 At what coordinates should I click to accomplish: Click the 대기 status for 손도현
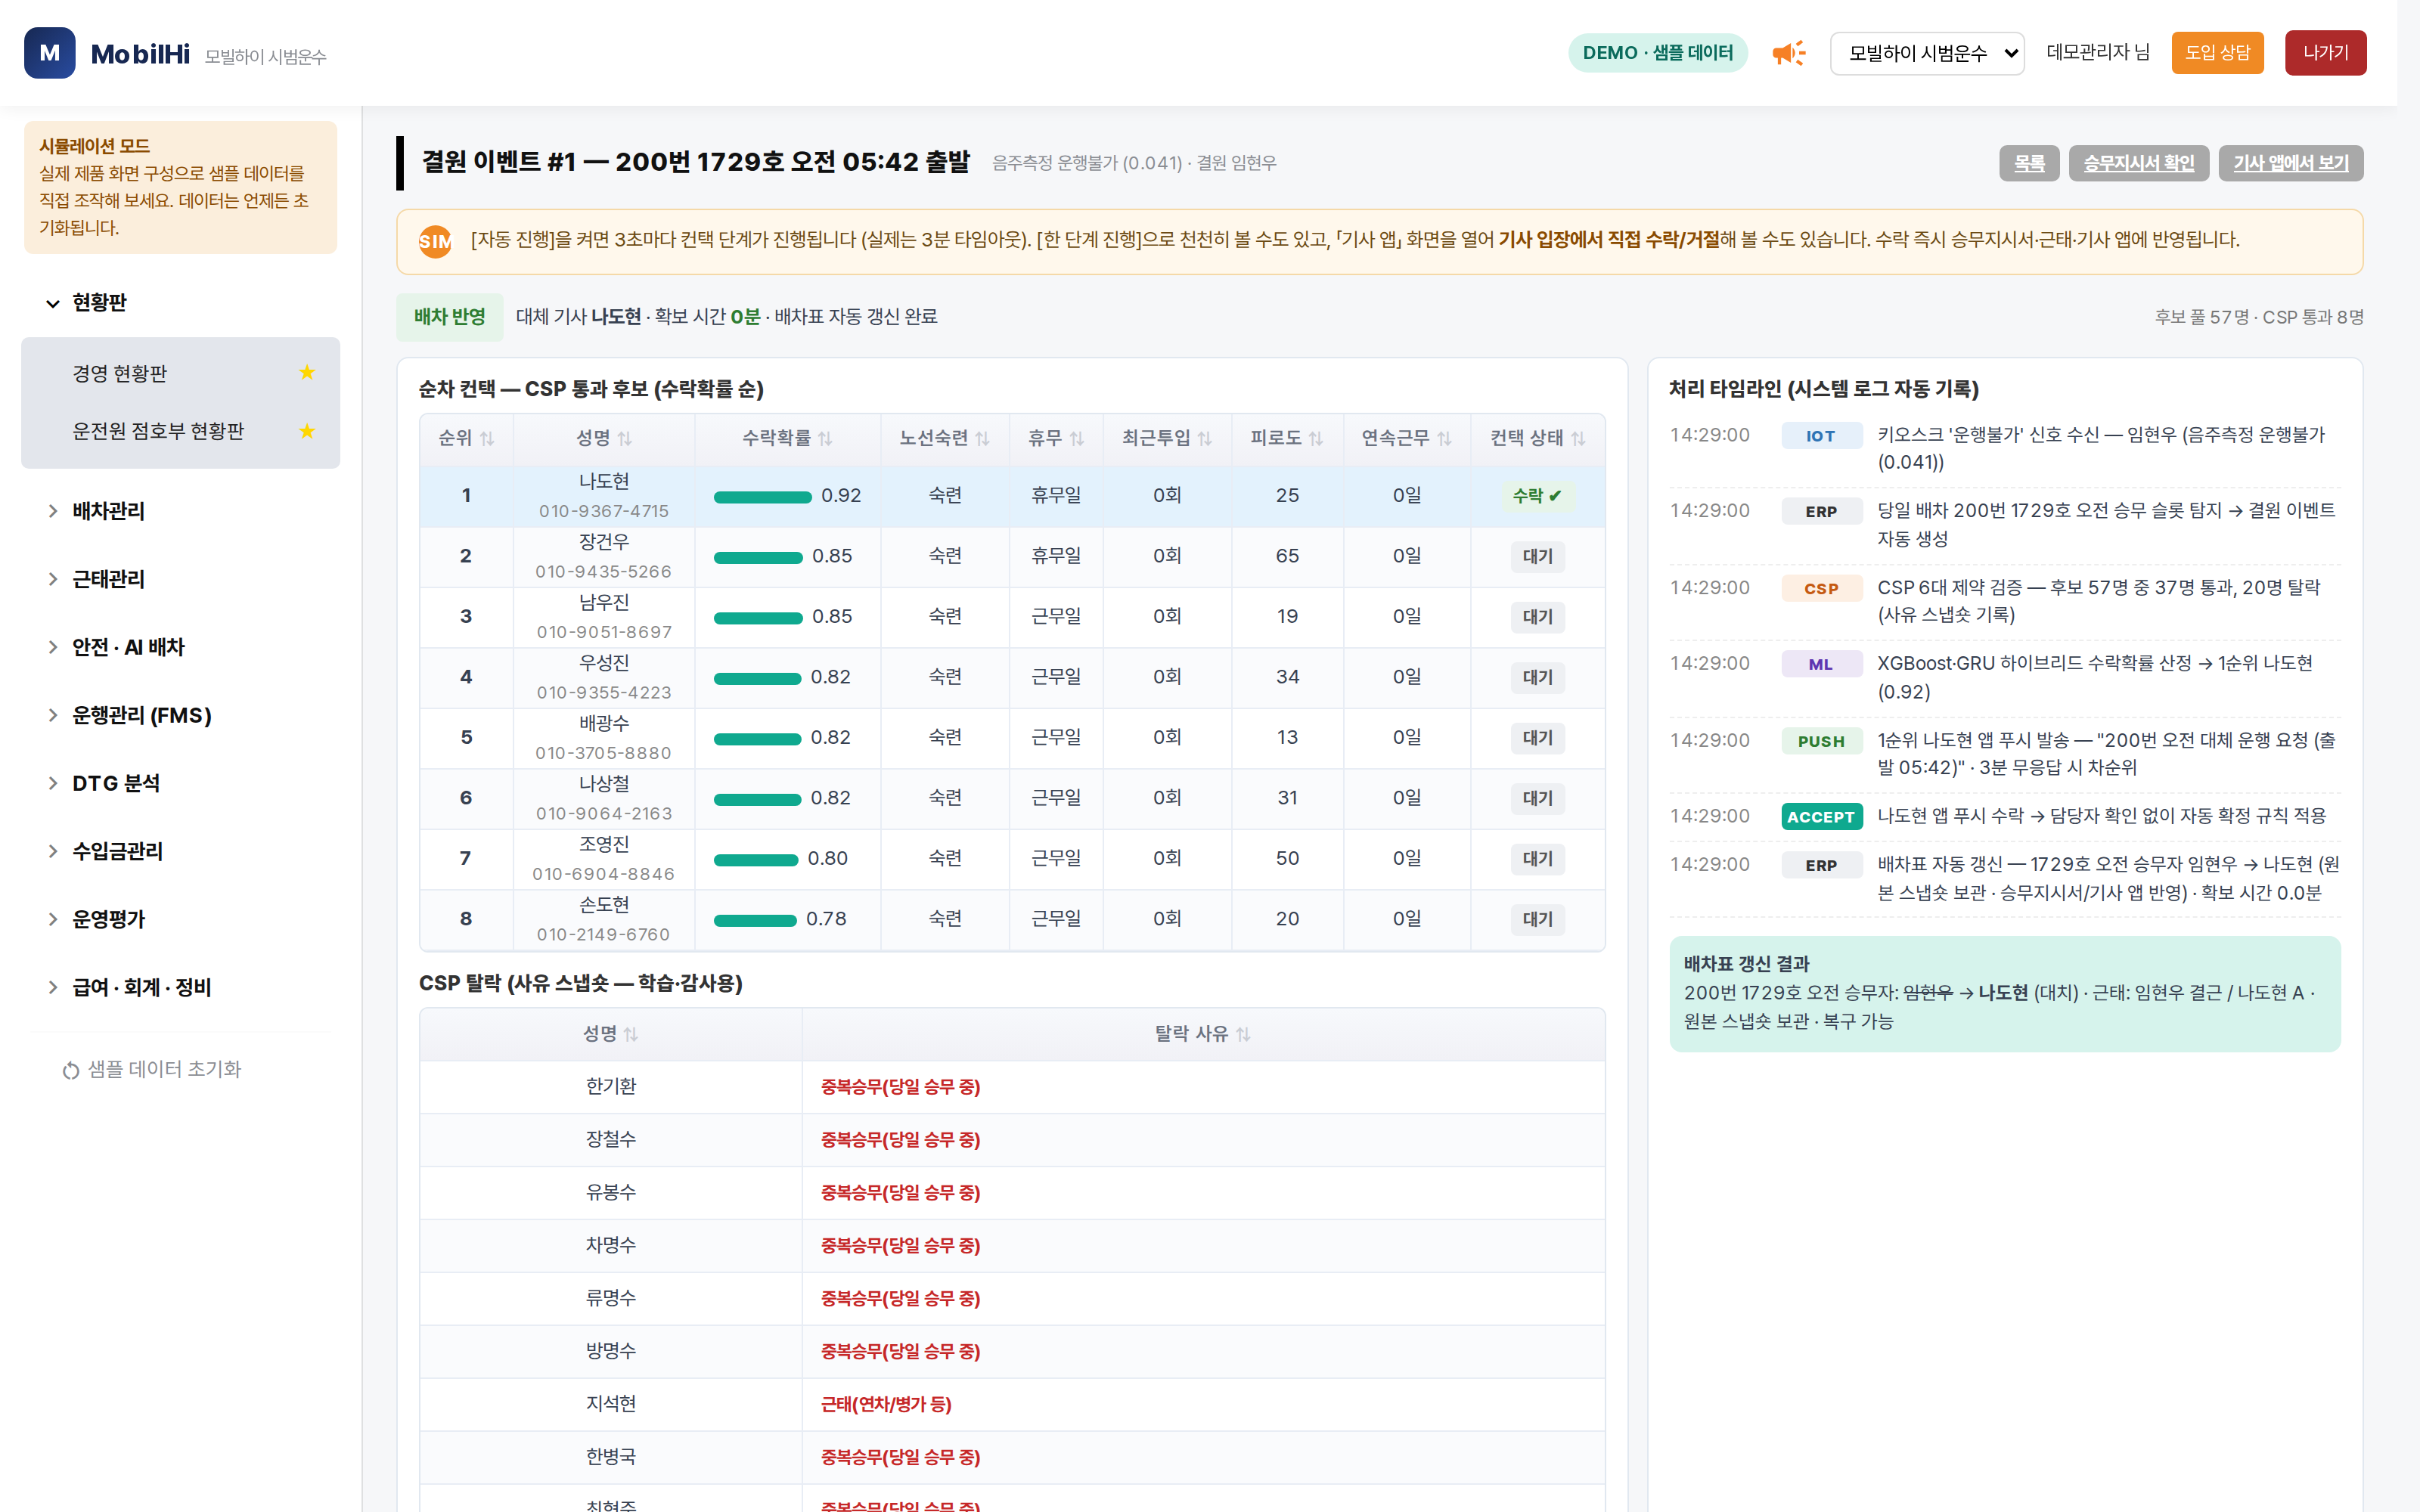click(x=1537, y=919)
